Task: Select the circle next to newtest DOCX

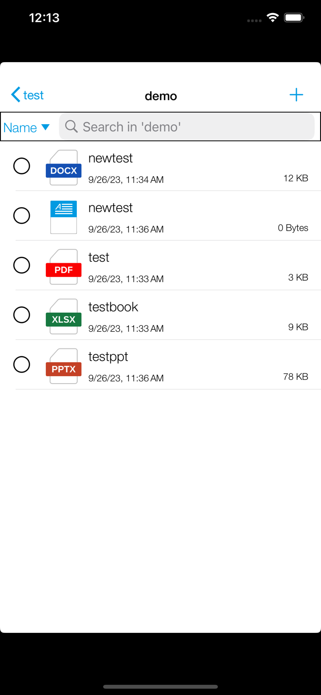Action: [21, 166]
